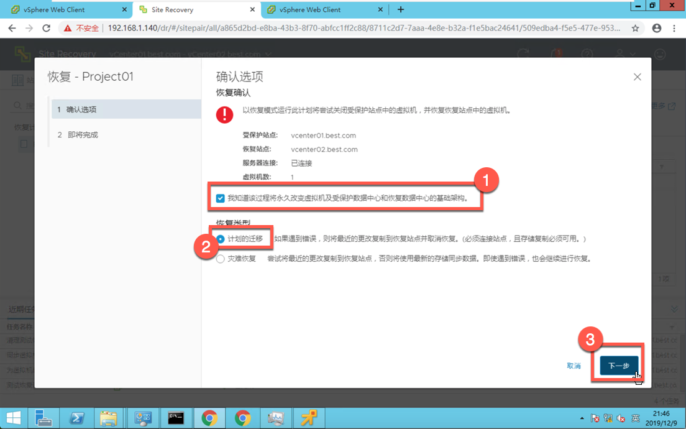Expand the vCenter site pair dropdown

coord(268,54)
